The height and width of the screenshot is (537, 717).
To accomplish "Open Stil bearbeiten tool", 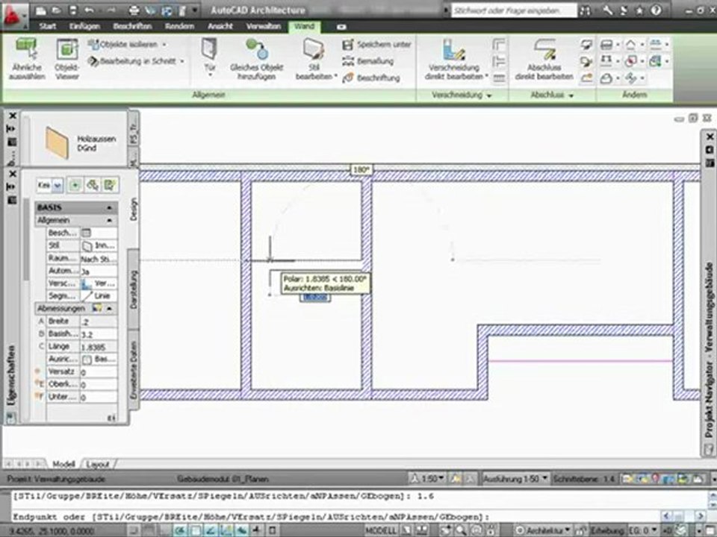I will pos(314,49).
